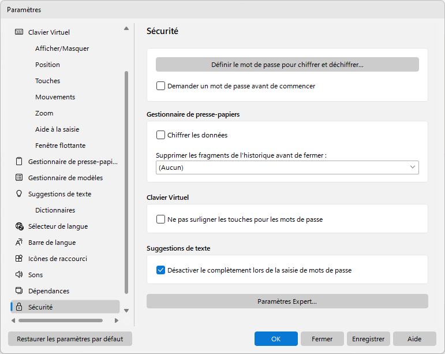445x354 pixels.
Task: Click the Enregistrer button
Action: 368,338
